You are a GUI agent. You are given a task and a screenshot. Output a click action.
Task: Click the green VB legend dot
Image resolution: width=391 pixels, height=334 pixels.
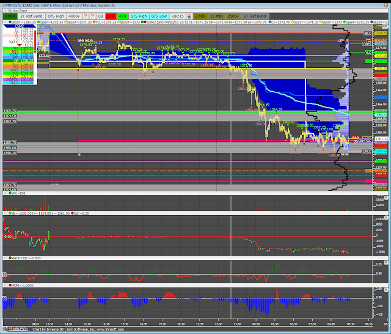(x=10, y=213)
